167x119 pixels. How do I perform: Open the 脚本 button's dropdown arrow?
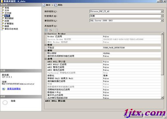pos(52,5)
